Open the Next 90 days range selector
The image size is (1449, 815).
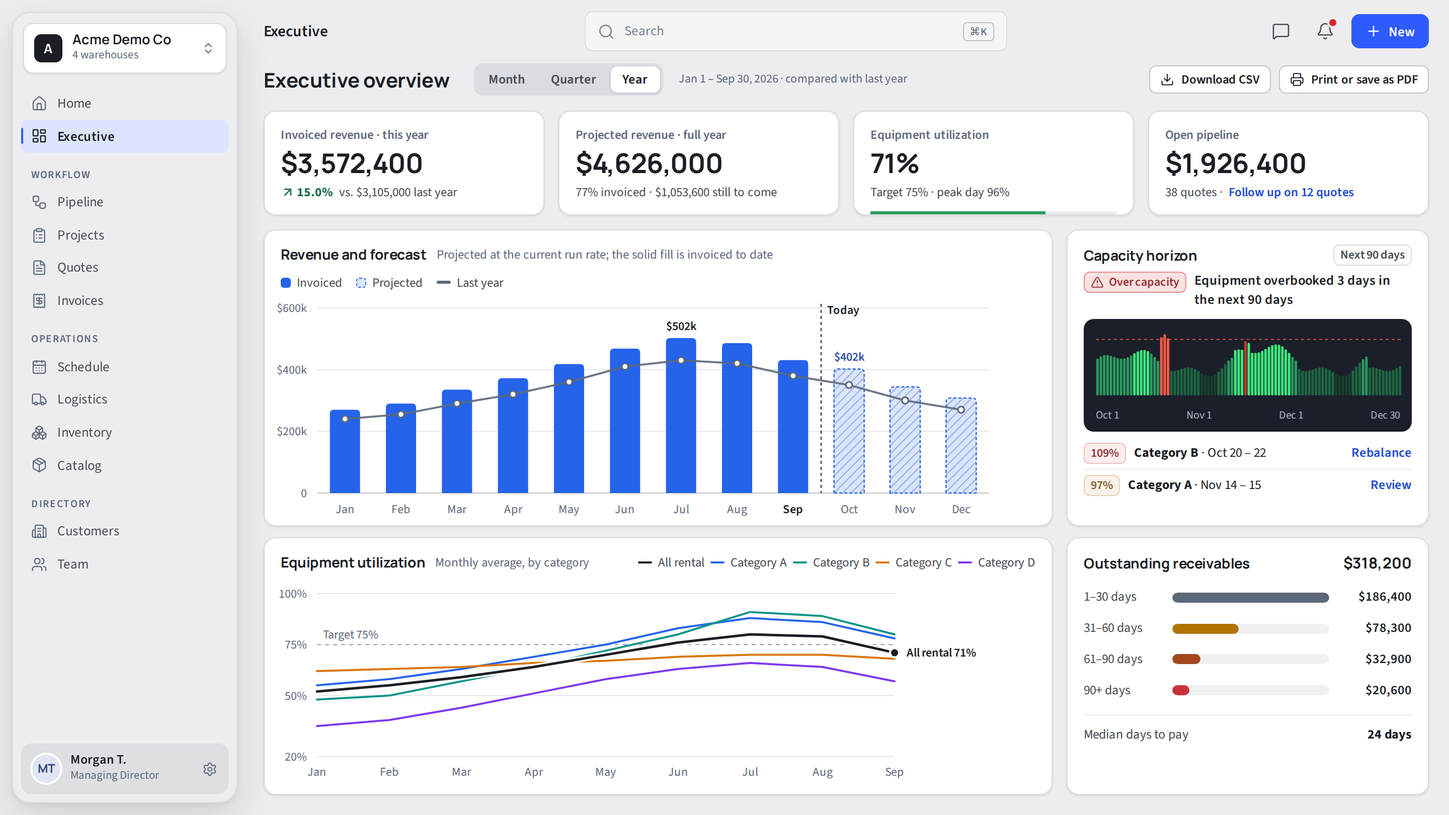(1372, 255)
